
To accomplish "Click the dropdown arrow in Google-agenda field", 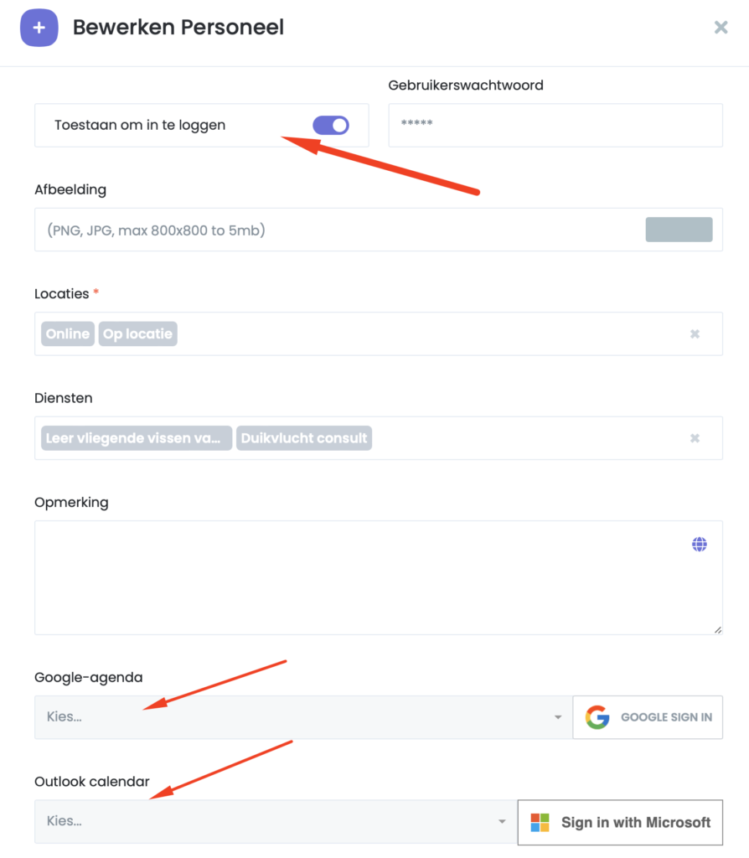I will (558, 718).
